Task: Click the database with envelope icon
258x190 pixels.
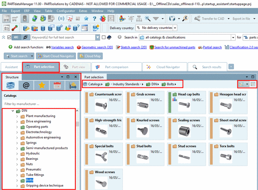Action: pos(51,28)
